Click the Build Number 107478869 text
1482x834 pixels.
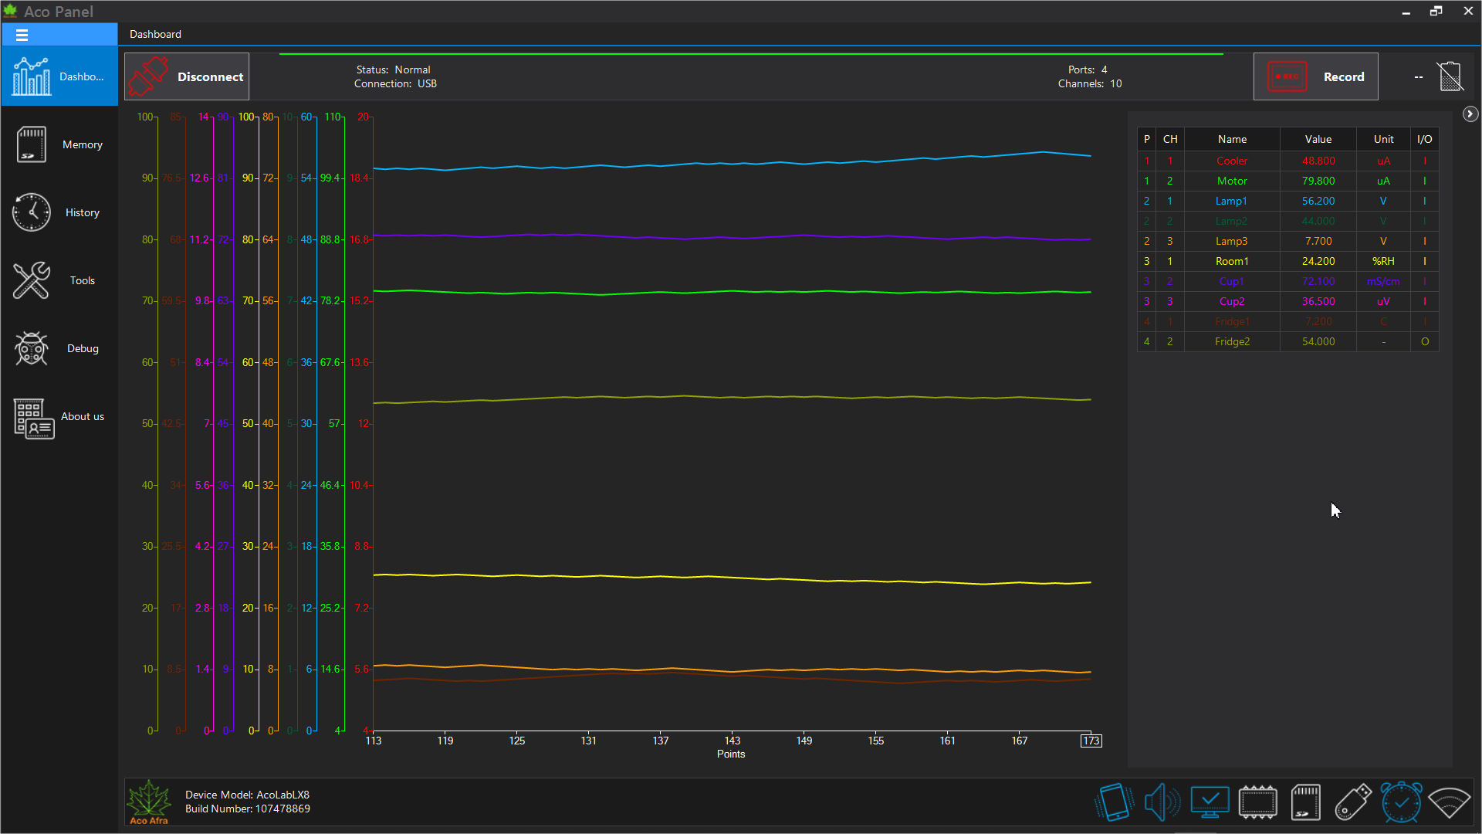coord(248,809)
